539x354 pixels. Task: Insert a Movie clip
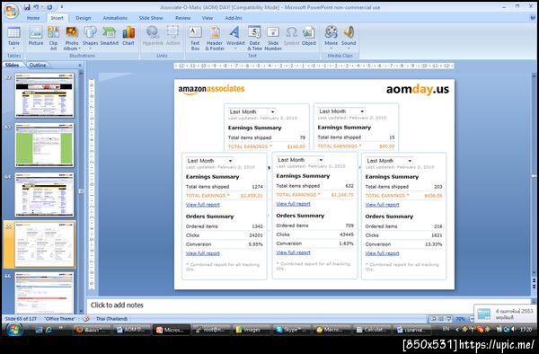coord(331,38)
